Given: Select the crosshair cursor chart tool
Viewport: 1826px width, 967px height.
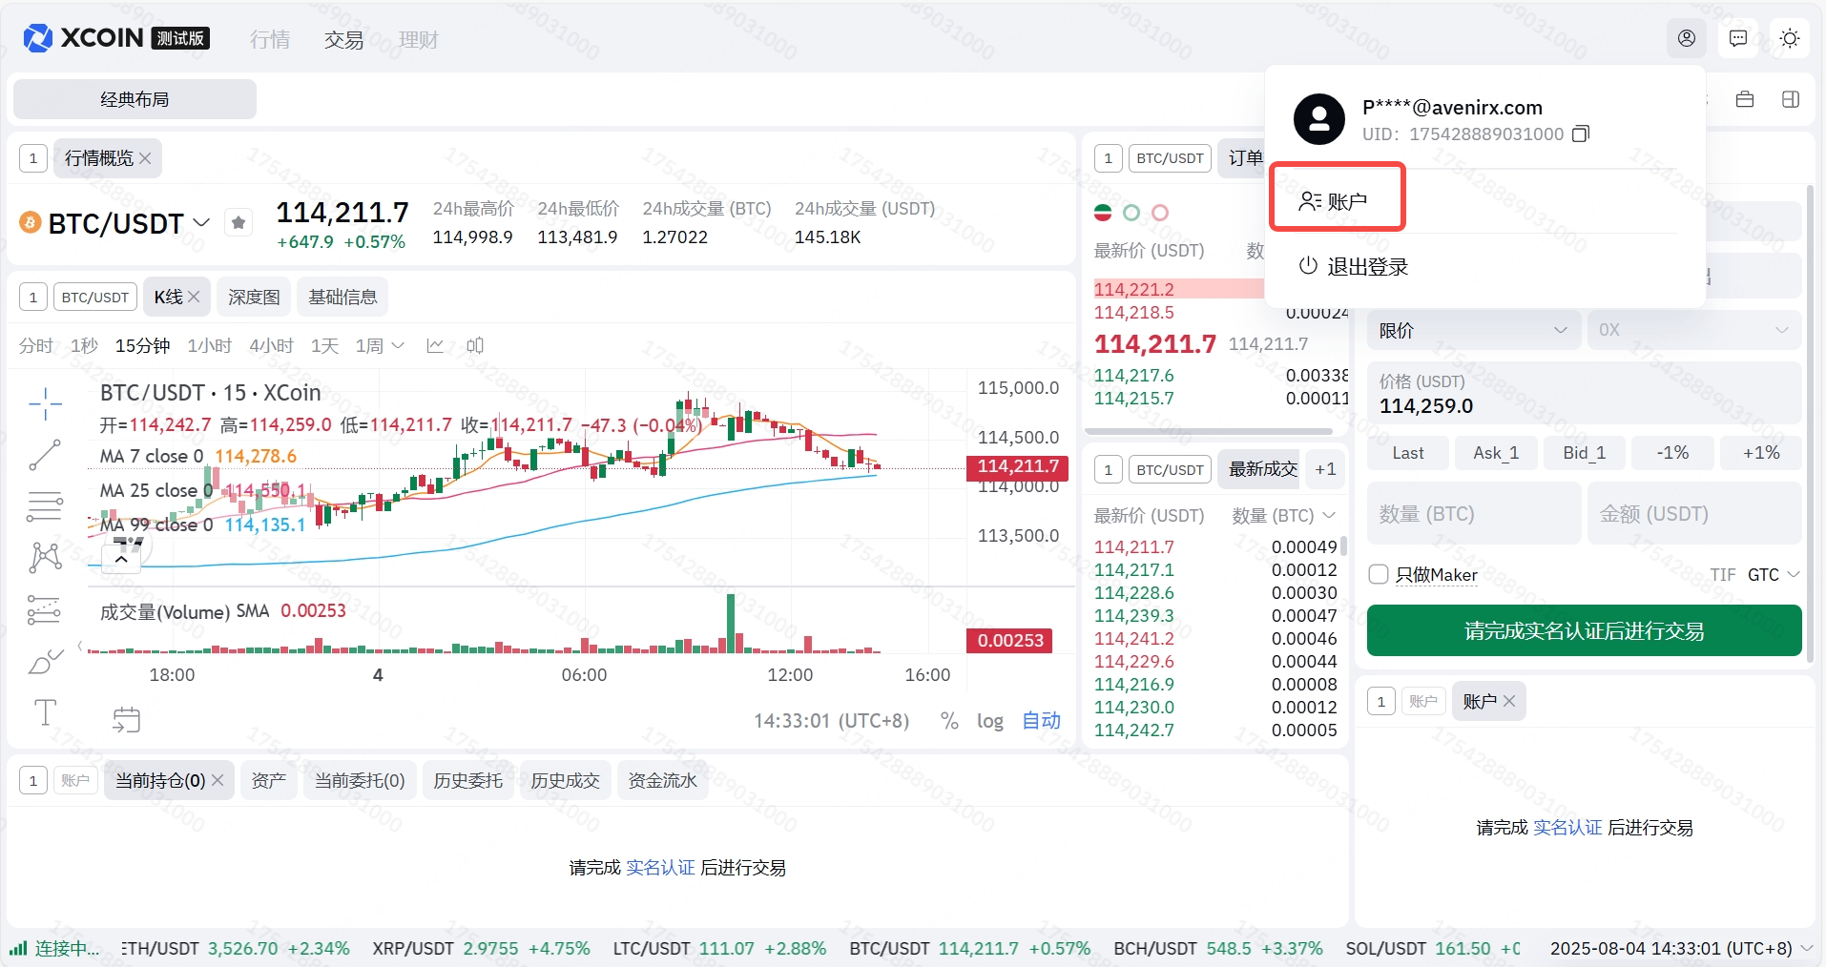Looking at the screenshot, I should (45, 404).
